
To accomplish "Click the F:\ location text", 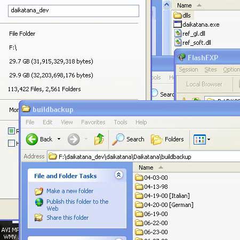I will [13, 47].
